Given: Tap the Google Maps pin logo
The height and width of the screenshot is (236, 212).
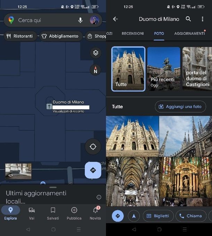Looking at the screenshot, I should (x=11, y=20).
